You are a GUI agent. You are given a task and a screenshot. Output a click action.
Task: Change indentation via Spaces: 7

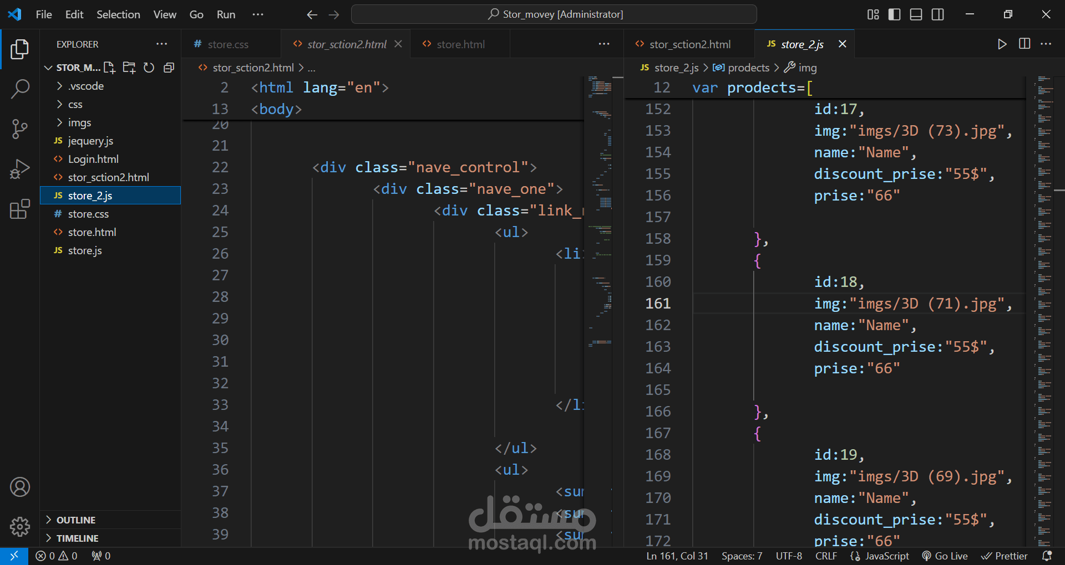coord(742,556)
